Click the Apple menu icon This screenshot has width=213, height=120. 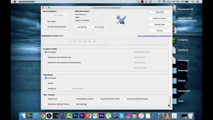point(15,2)
